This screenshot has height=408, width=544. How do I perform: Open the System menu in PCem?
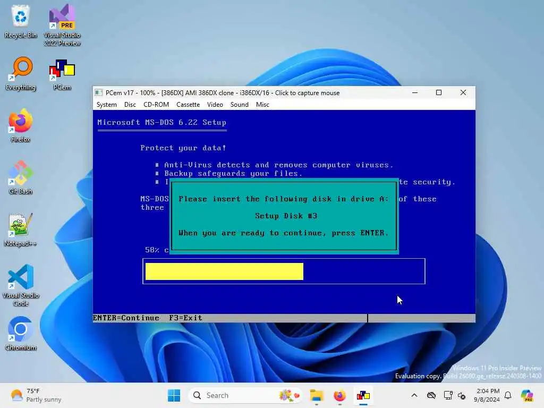click(x=106, y=105)
